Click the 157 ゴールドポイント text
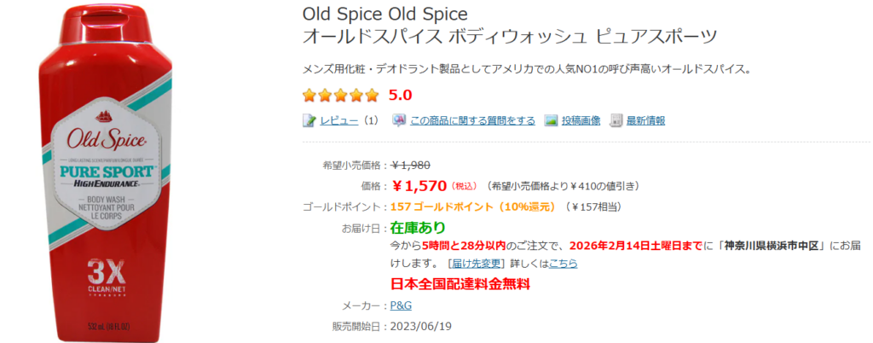 pos(439,206)
